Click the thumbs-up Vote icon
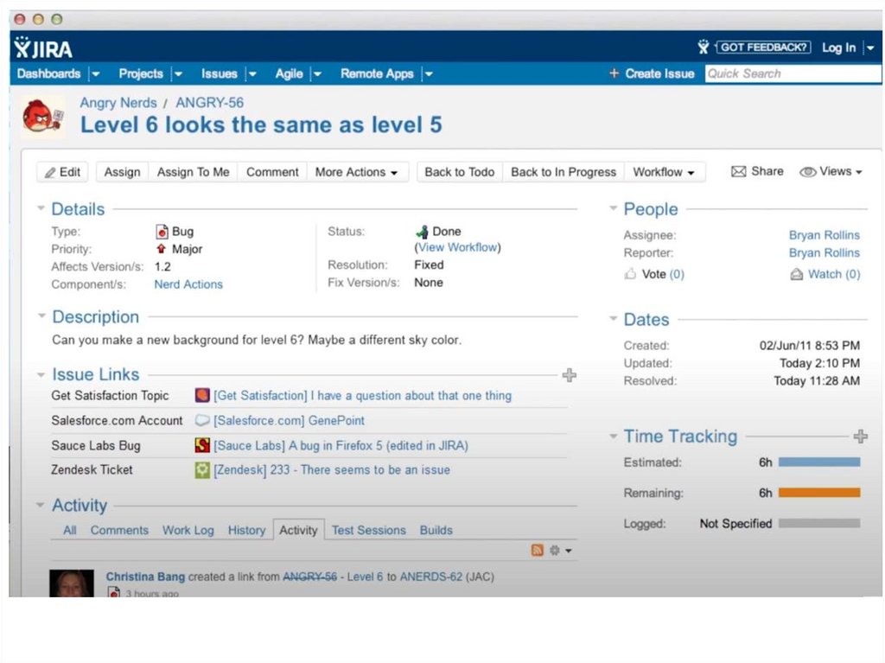This screenshot has height=663, width=885. pyautogui.click(x=630, y=274)
